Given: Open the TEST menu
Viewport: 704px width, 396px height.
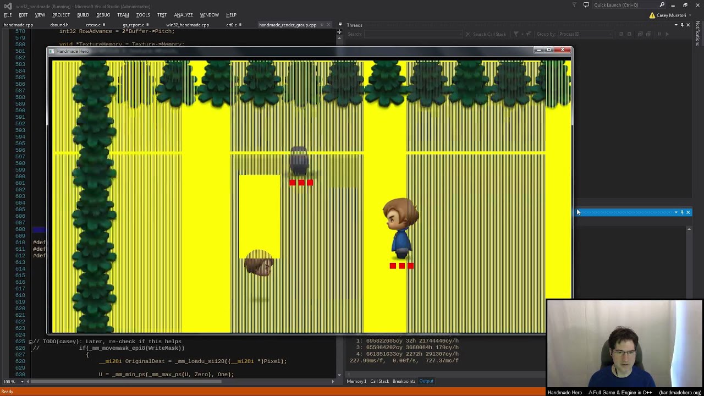Looking at the screenshot, I should point(162,15).
